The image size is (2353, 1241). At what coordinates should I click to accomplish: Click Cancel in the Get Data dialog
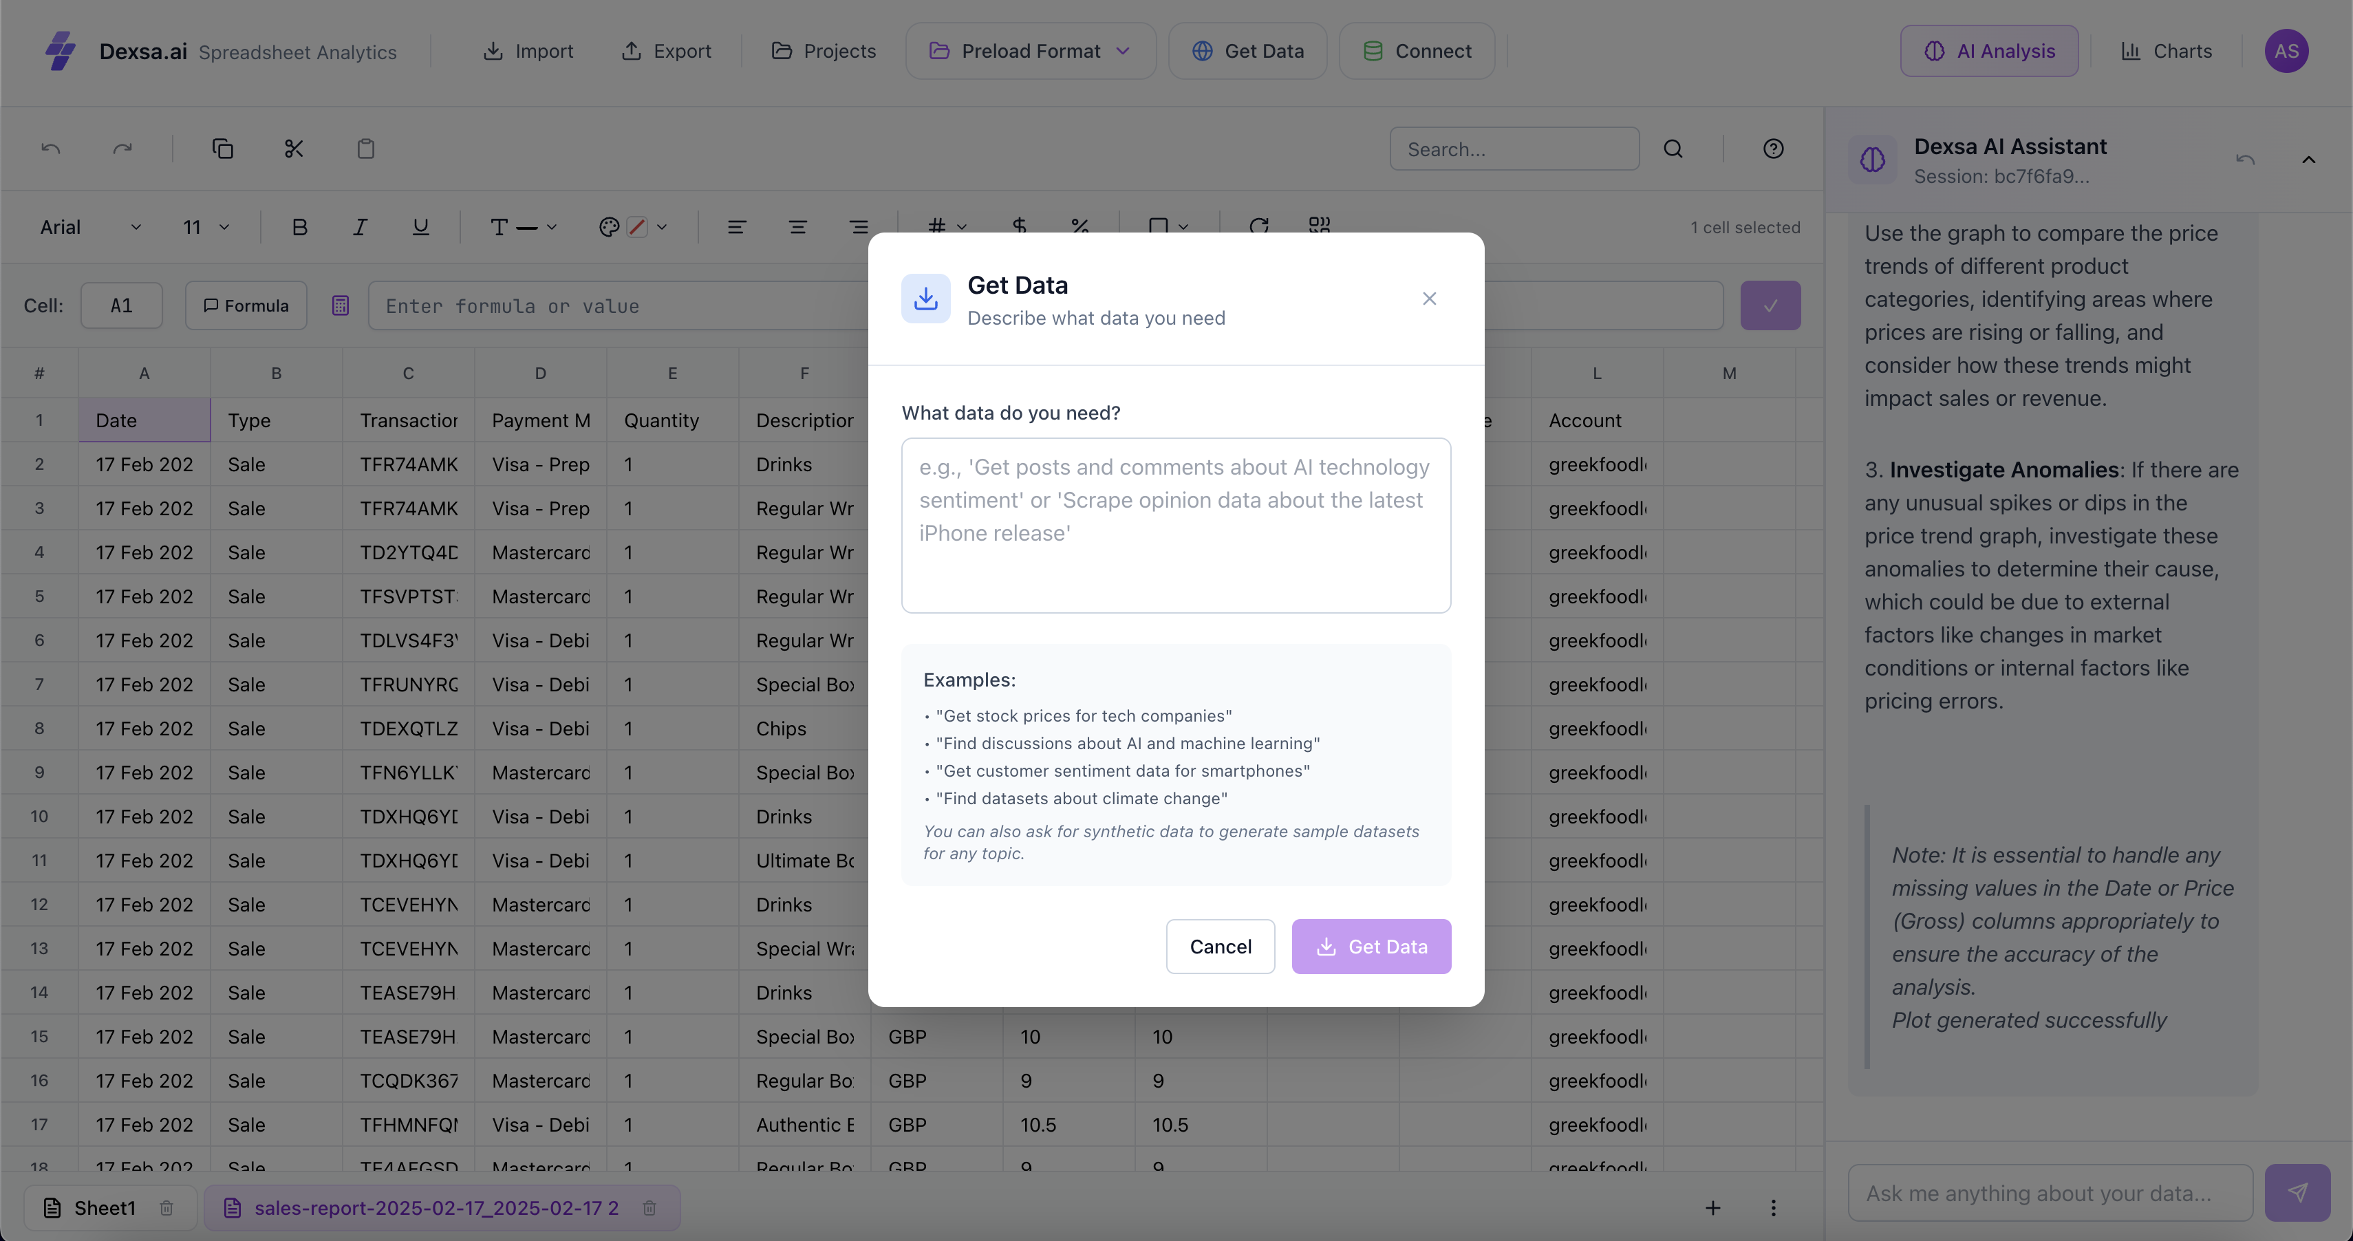pyautogui.click(x=1221, y=946)
